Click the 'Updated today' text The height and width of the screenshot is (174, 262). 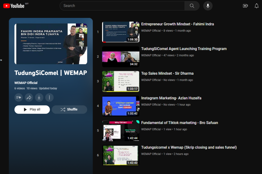tap(48, 88)
